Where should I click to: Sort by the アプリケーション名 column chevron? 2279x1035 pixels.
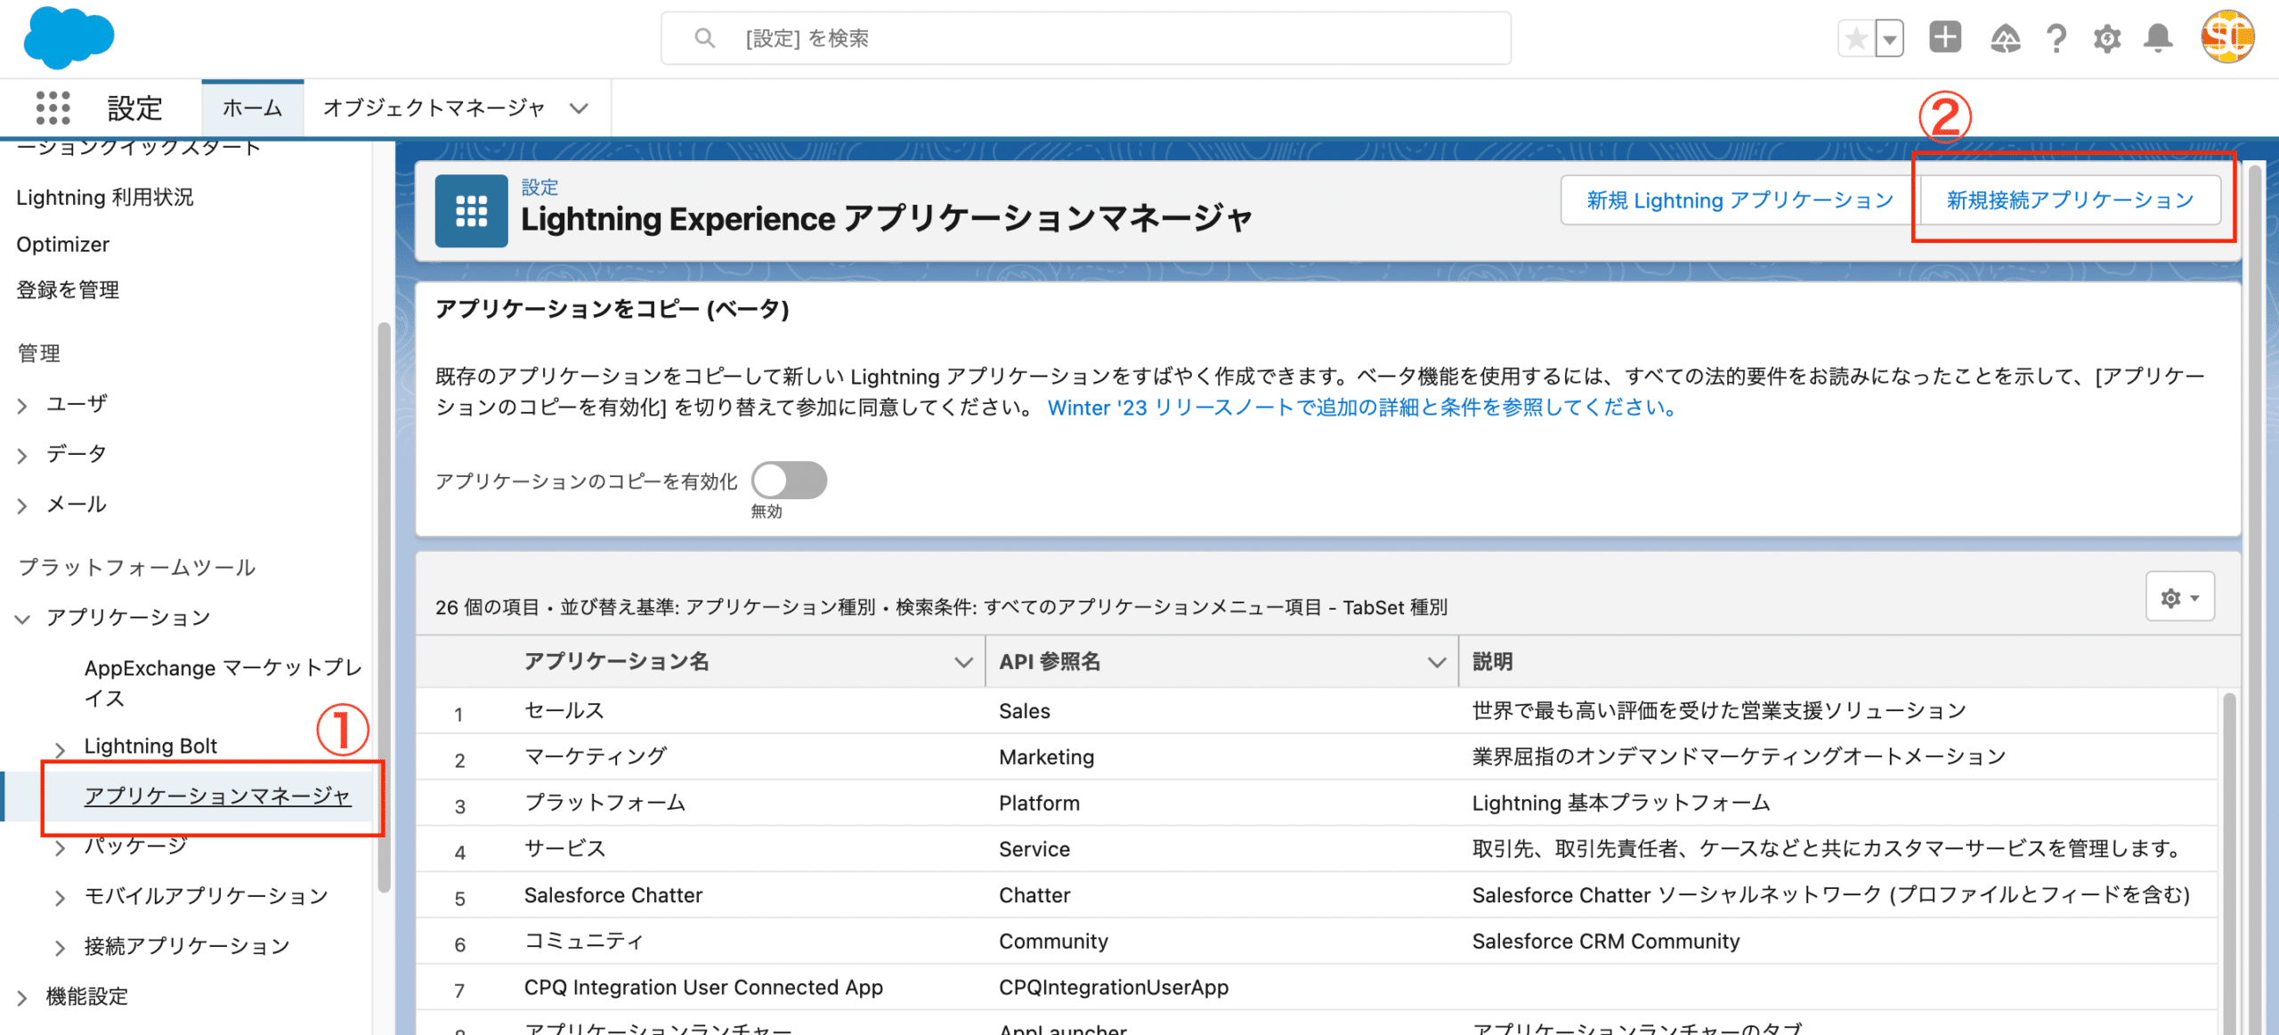coord(962,662)
